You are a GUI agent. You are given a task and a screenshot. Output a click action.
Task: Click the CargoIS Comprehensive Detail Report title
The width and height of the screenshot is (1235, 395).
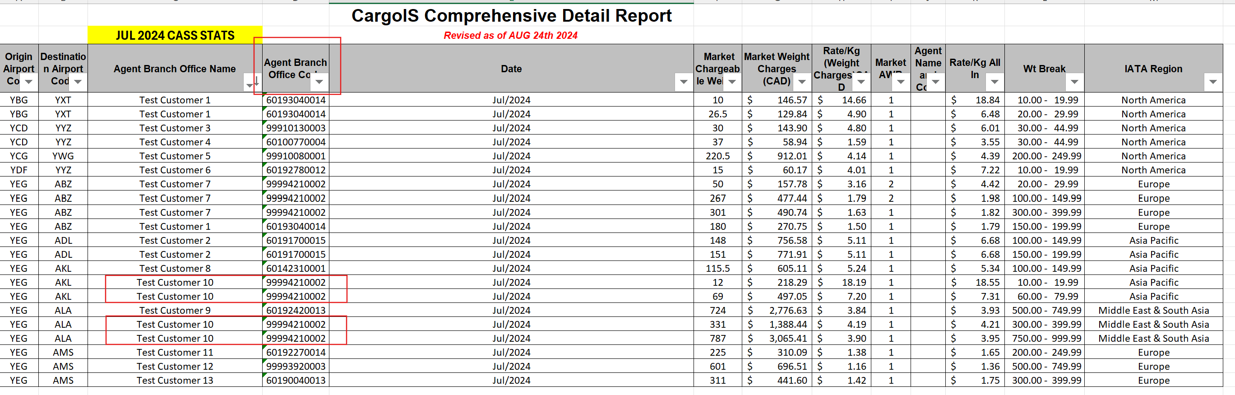click(511, 16)
